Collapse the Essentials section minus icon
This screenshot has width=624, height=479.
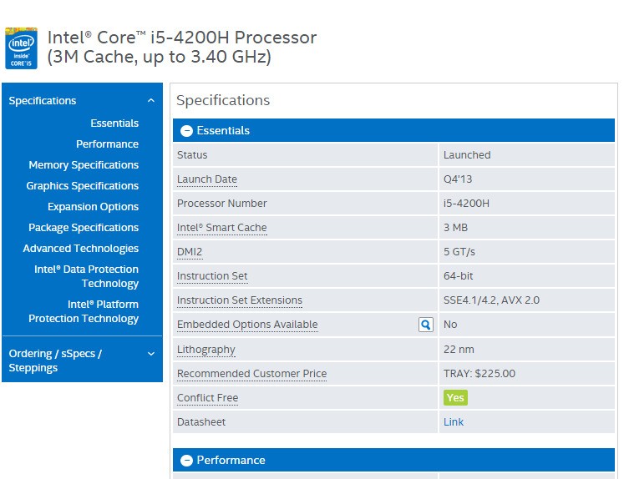tap(186, 131)
